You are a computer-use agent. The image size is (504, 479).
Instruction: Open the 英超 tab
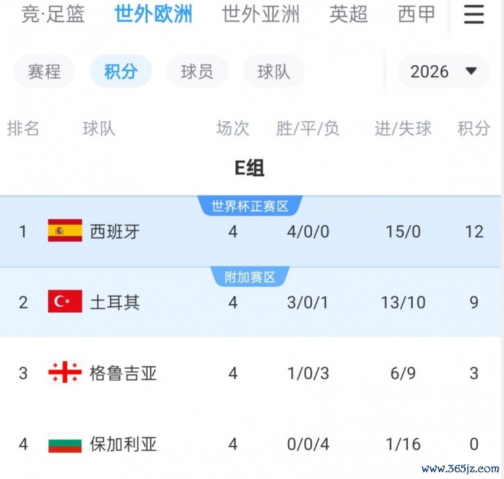pyautogui.click(x=348, y=15)
